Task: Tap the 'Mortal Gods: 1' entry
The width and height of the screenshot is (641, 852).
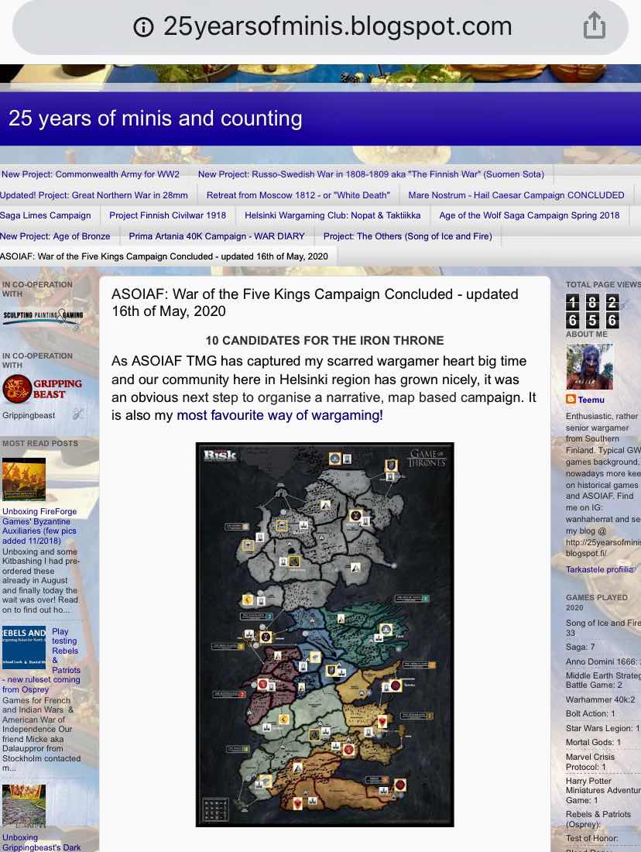Action: pyautogui.click(x=593, y=742)
